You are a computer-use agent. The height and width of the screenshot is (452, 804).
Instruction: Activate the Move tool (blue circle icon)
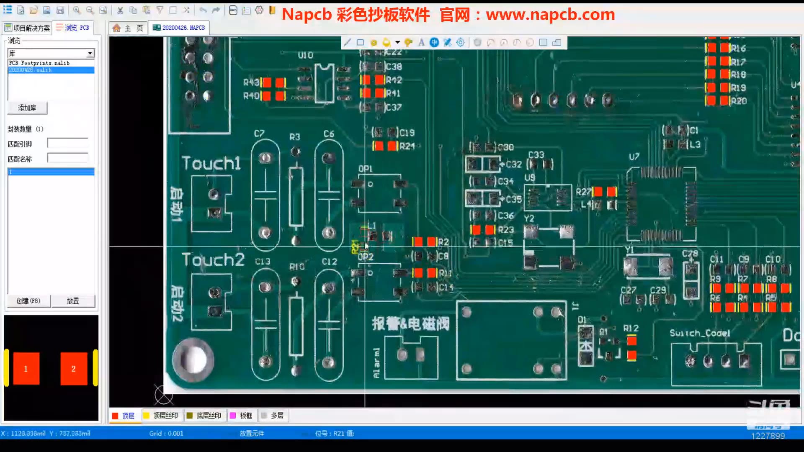[x=434, y=42]
